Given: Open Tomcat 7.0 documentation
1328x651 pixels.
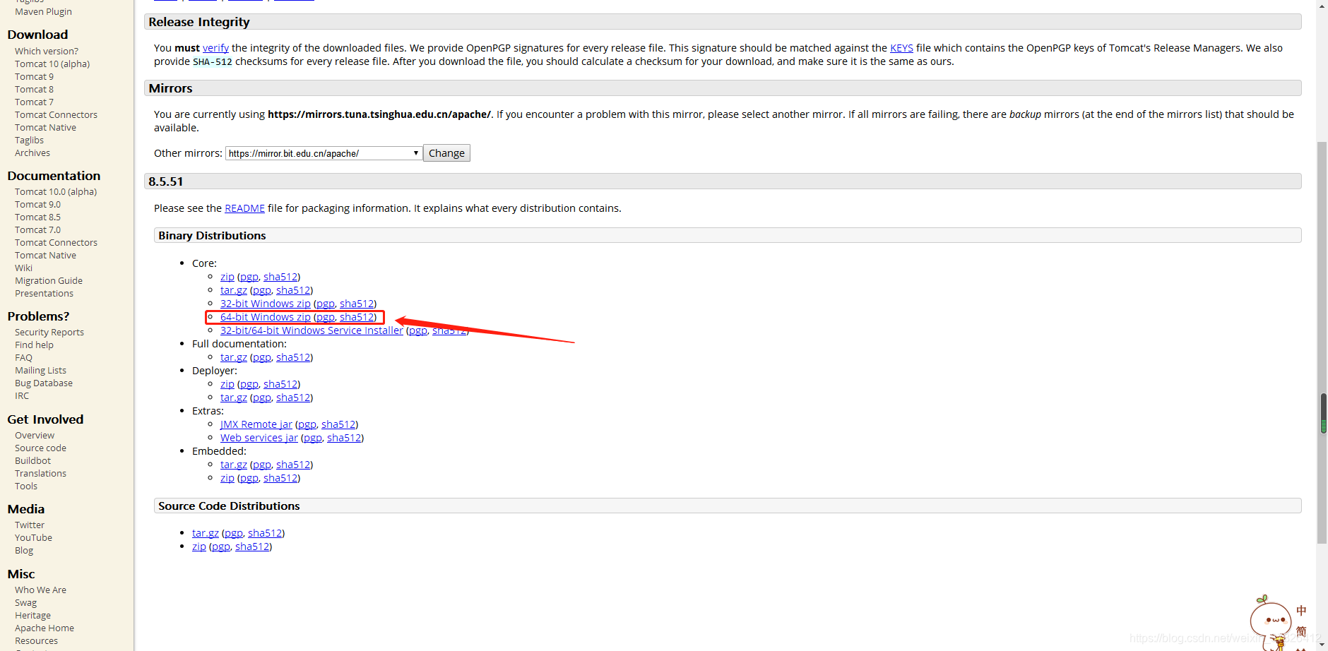Looking at the screenshot, I should click(x=37, y=229).
